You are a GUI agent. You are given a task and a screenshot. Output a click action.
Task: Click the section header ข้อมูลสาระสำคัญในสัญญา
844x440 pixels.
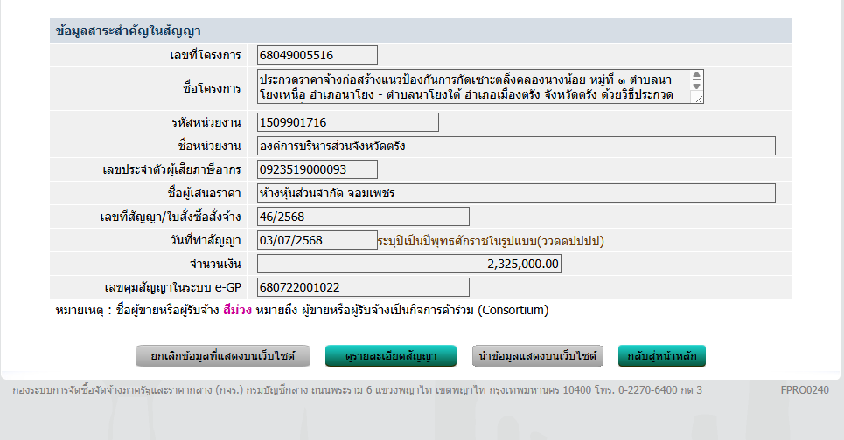128,31
